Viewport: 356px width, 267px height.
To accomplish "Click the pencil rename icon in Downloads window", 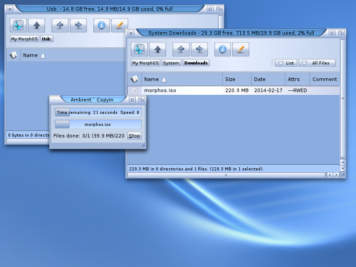I will (241, 49).
